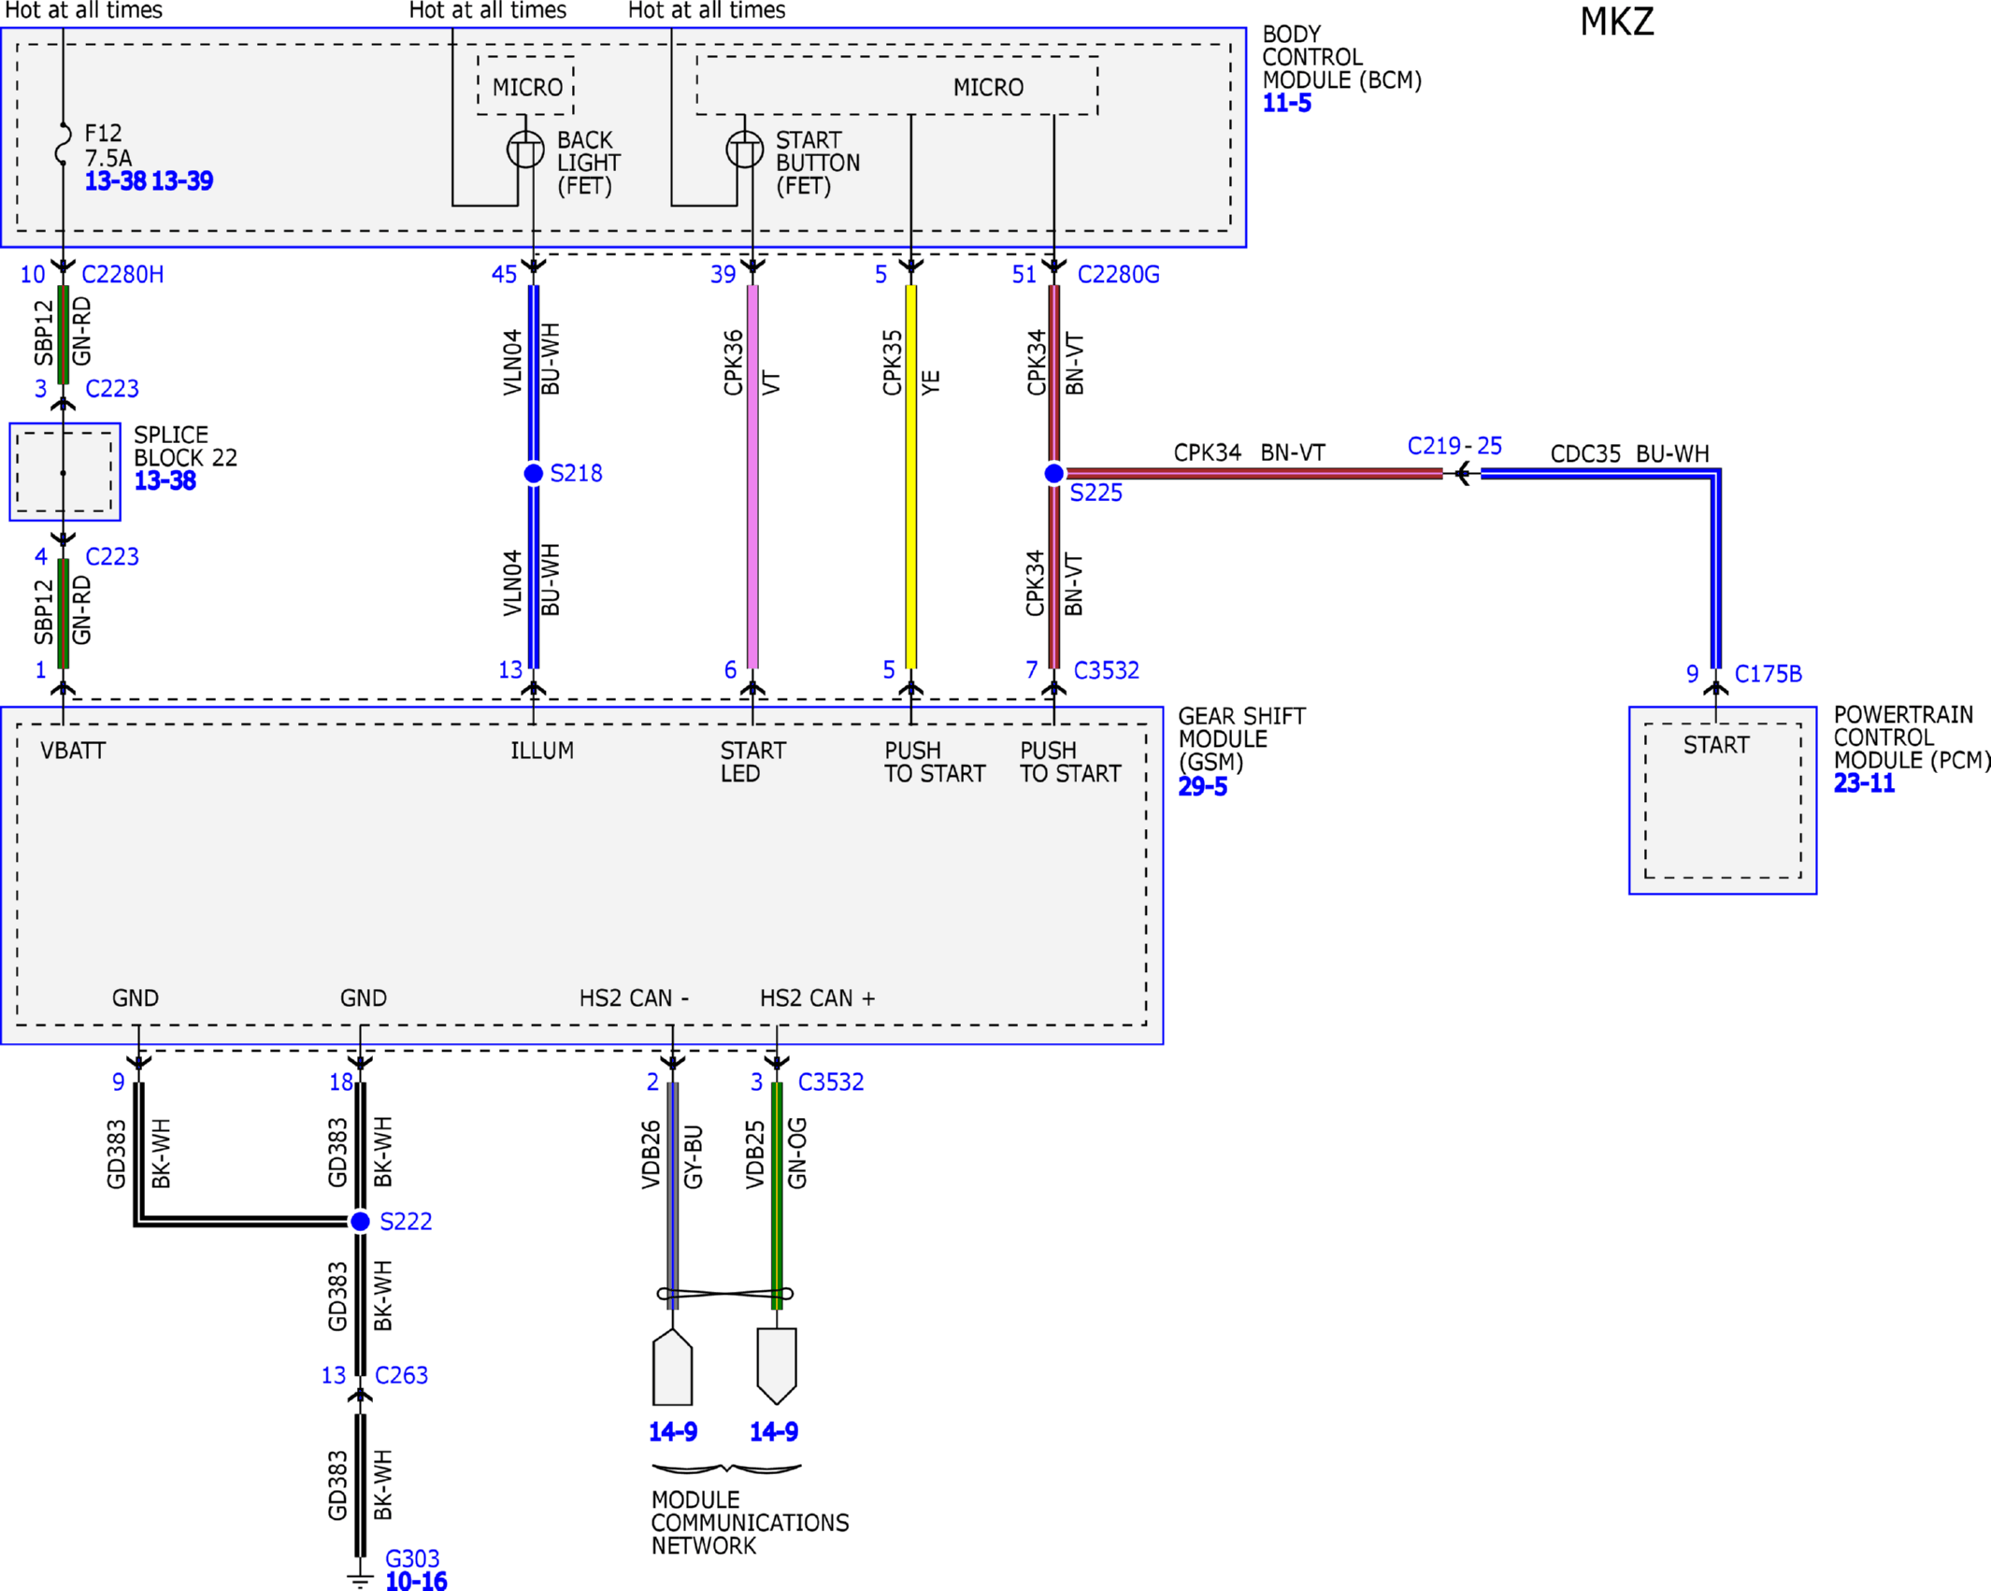
Task: Click the CPK35 circuit label
Action: [x=892, y=363]
